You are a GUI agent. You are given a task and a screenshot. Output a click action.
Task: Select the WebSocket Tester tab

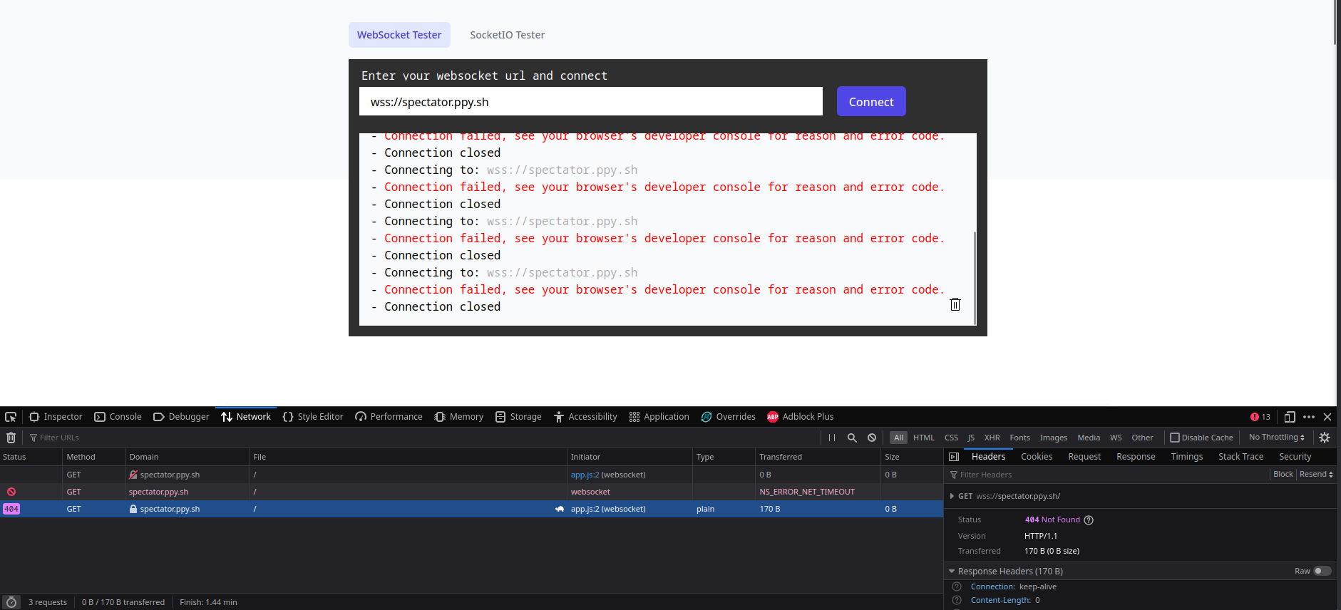click(399, 35)
